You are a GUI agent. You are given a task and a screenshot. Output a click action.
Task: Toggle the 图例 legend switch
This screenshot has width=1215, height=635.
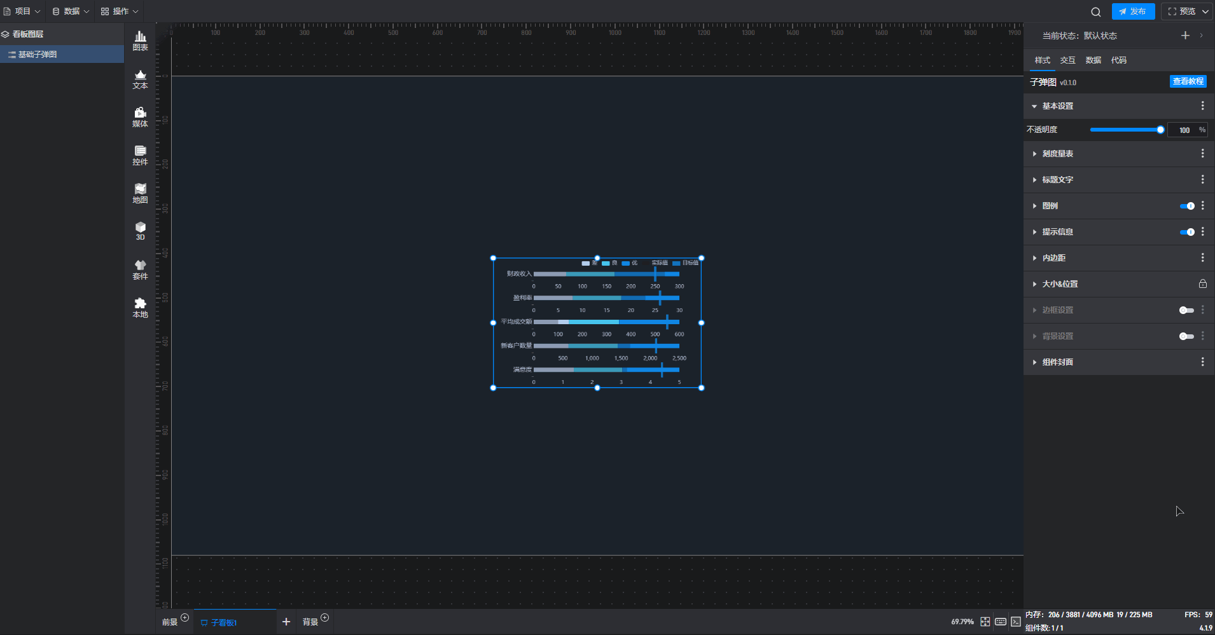(1186, 206)
